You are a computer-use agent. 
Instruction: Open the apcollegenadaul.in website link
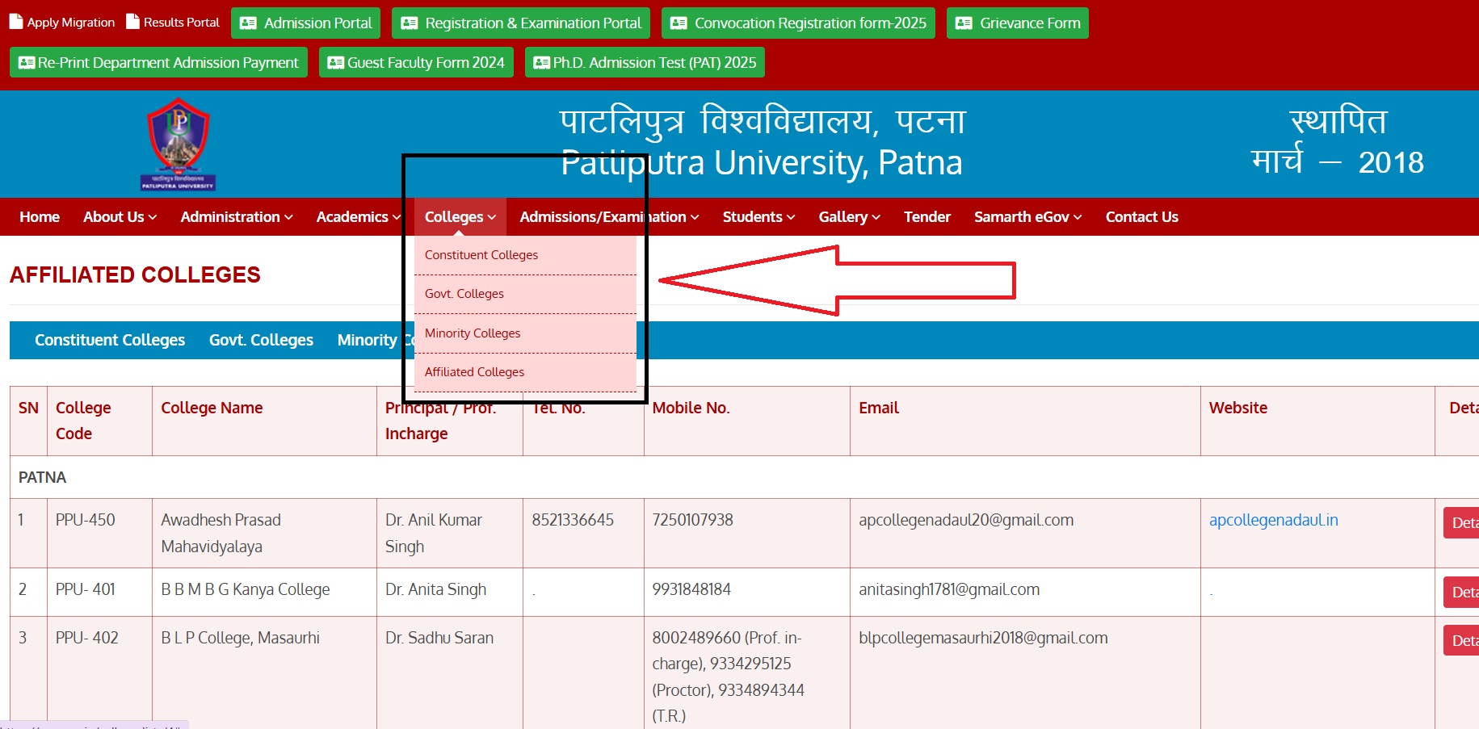(x=1273, y=521)
